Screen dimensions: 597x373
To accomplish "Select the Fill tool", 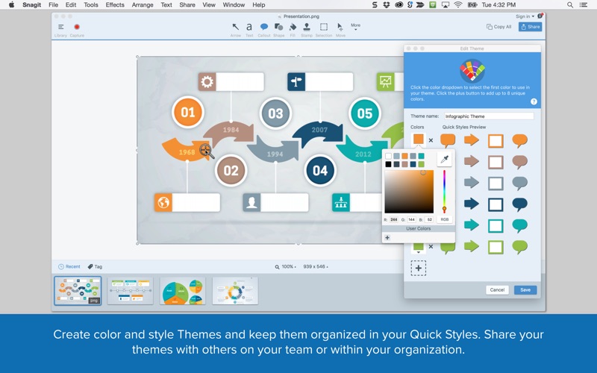I will click(293, 27).
